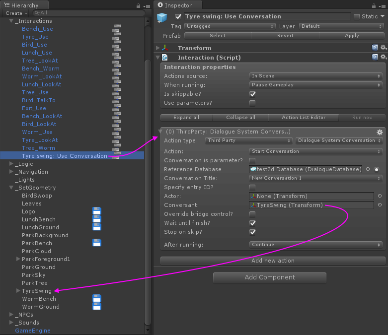This screenshot has height=335, width=388.
Task: Uncheck Stop on skip option
Action: click(252, 232)
